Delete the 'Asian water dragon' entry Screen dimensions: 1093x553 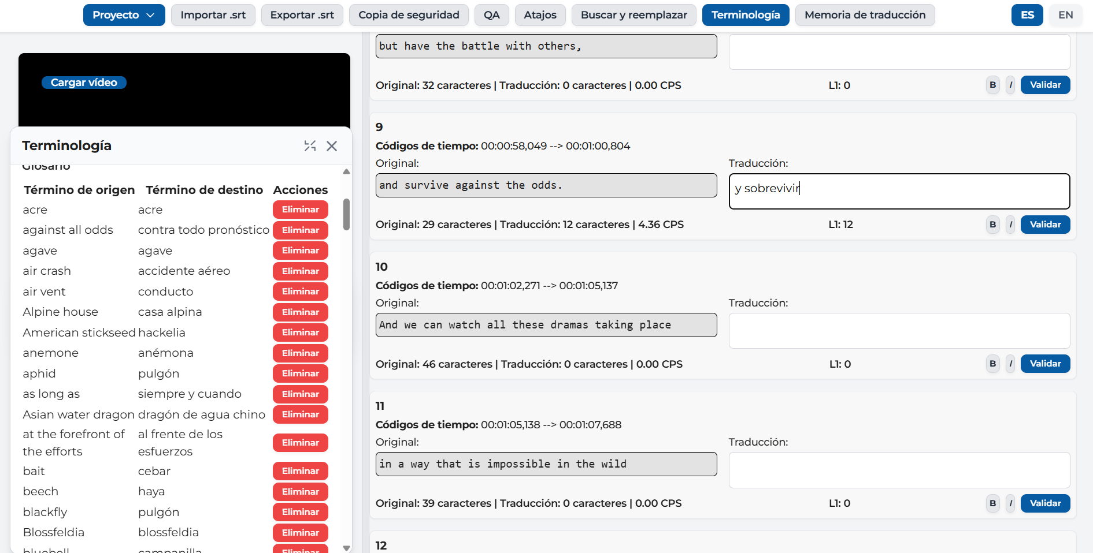click(301, 414)
